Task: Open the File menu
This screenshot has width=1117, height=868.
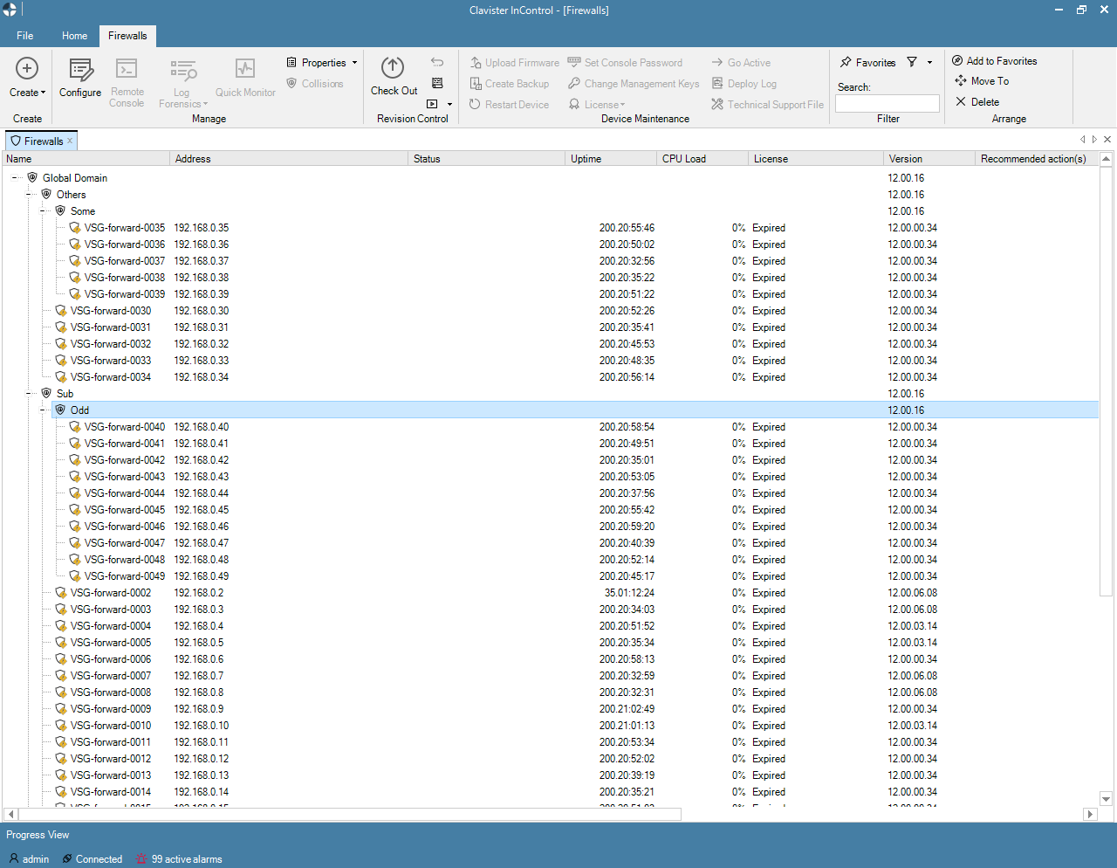Action: (x=25, y=36)
